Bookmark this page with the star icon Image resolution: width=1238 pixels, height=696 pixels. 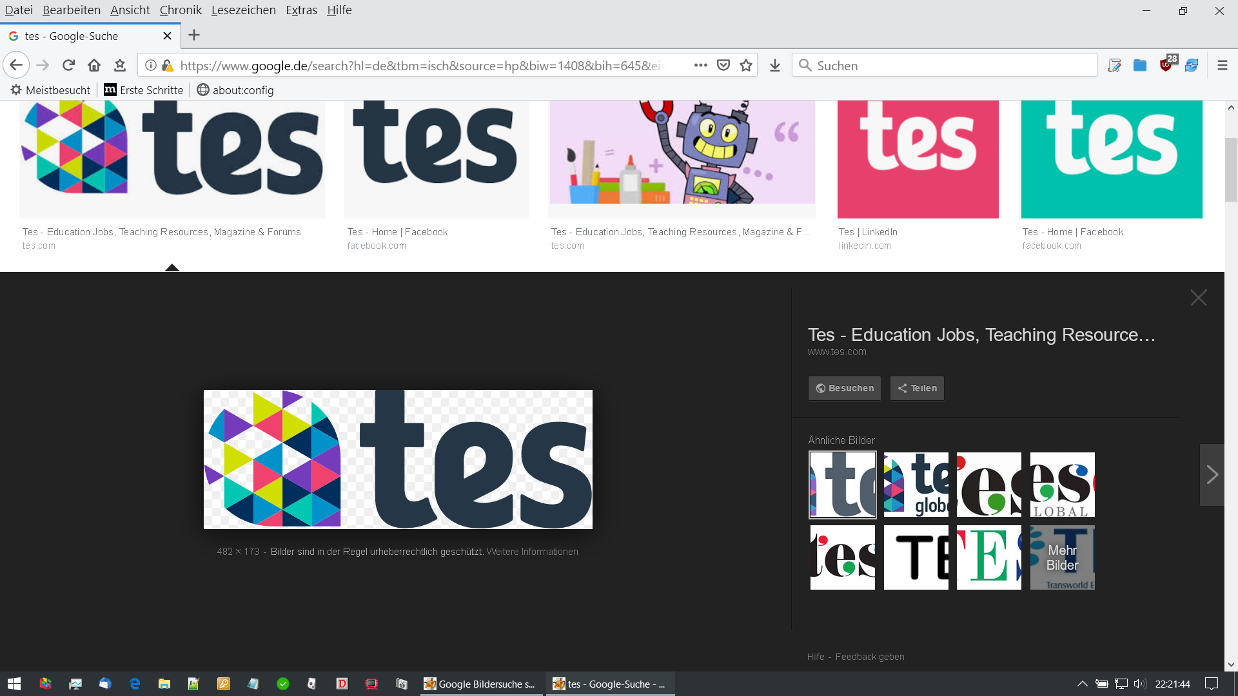click(x=746, y=65)
